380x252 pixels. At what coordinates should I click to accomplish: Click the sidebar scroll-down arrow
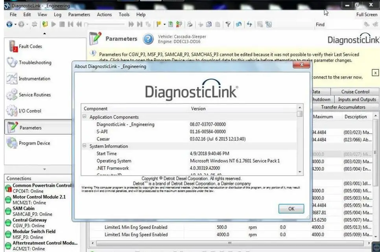pyautogui.click(x=44, y=169)
